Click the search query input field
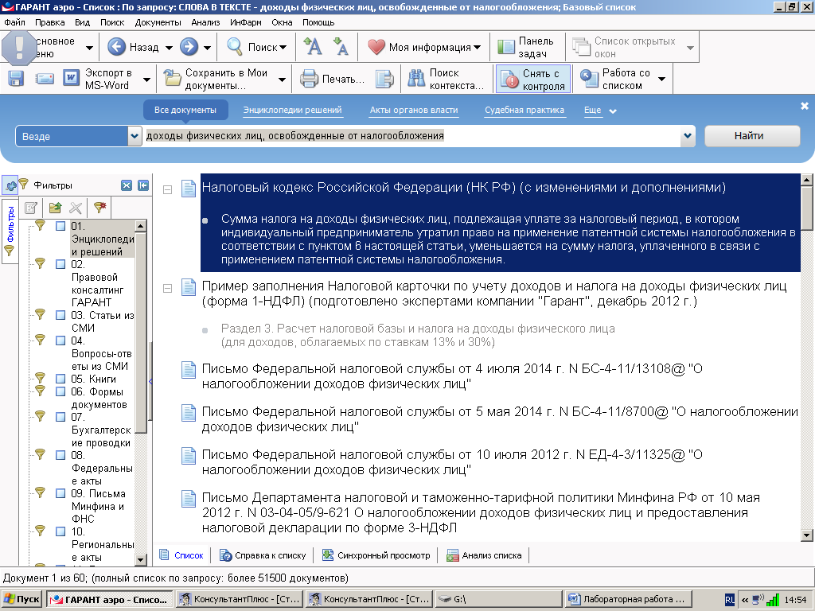The image size is (815, 611). pyautogui.click(x=412, y=136)
